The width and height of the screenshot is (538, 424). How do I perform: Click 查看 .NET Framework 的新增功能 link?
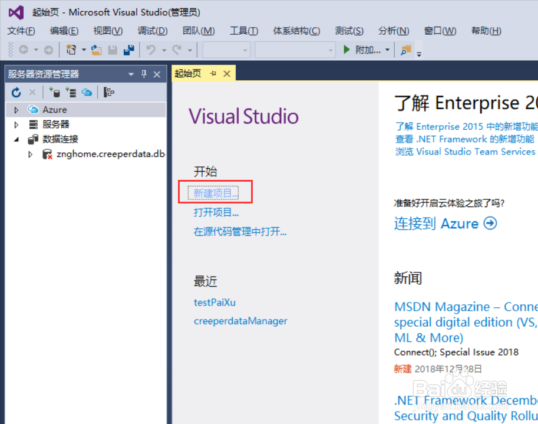(464, 139)
